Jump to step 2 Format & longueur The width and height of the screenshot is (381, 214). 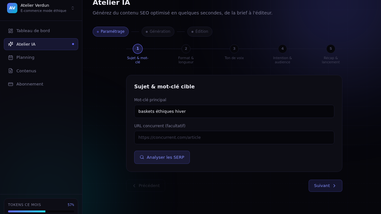186,49
